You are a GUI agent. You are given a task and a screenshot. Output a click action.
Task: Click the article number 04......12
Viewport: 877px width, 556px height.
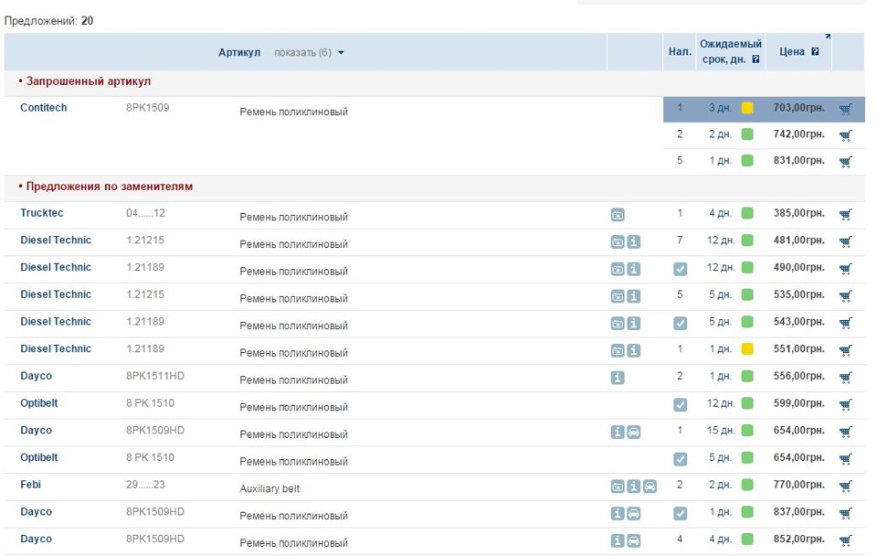click(x=145, y=213)
